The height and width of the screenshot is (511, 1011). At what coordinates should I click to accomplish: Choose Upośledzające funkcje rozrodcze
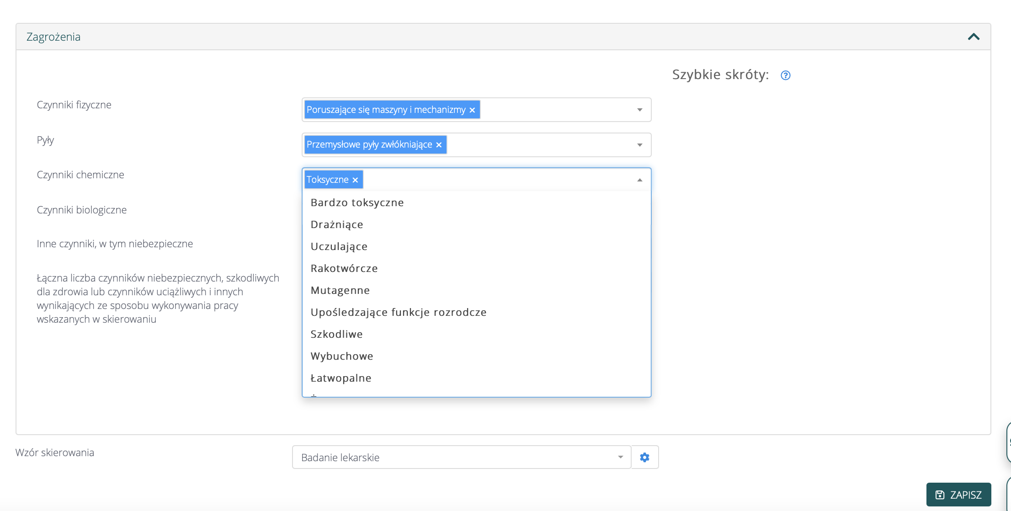398,312
